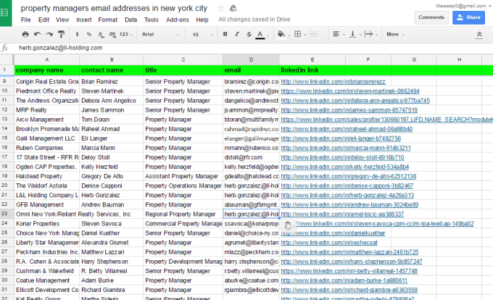
Task: Redo the last action
Action: pos(49,34)
